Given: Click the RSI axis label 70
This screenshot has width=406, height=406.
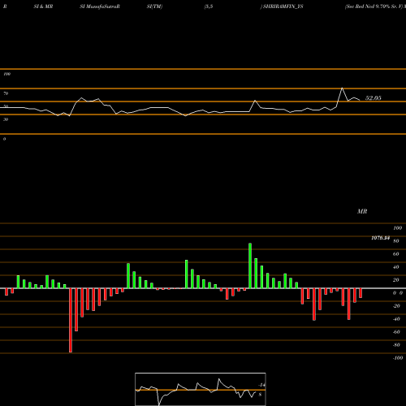Looking at the screenshot, I should point(6,93).
